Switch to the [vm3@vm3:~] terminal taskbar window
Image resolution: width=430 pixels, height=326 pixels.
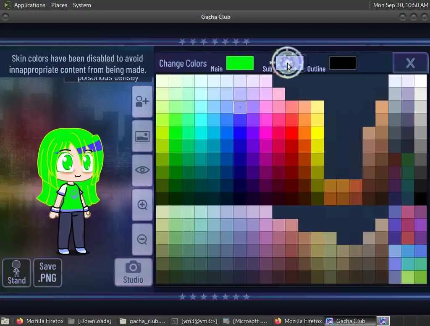point(195,321)
